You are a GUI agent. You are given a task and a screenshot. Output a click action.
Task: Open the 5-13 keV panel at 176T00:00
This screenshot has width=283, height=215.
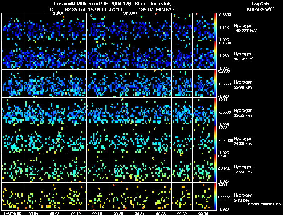coord(12,196)
